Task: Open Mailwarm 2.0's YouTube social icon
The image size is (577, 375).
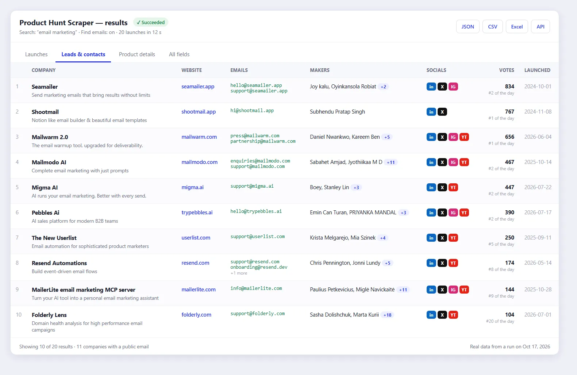Action: [464, 137]
